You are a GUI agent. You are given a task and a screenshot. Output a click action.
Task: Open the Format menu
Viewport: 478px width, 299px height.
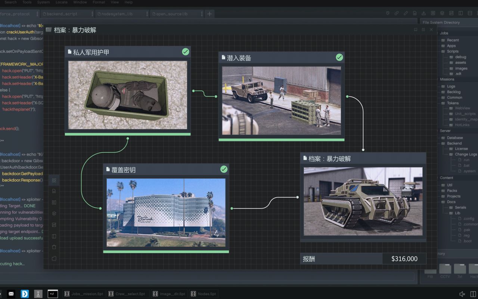[99, 2]
